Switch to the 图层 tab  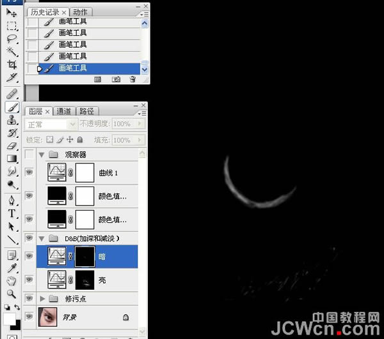coord(36,111)
